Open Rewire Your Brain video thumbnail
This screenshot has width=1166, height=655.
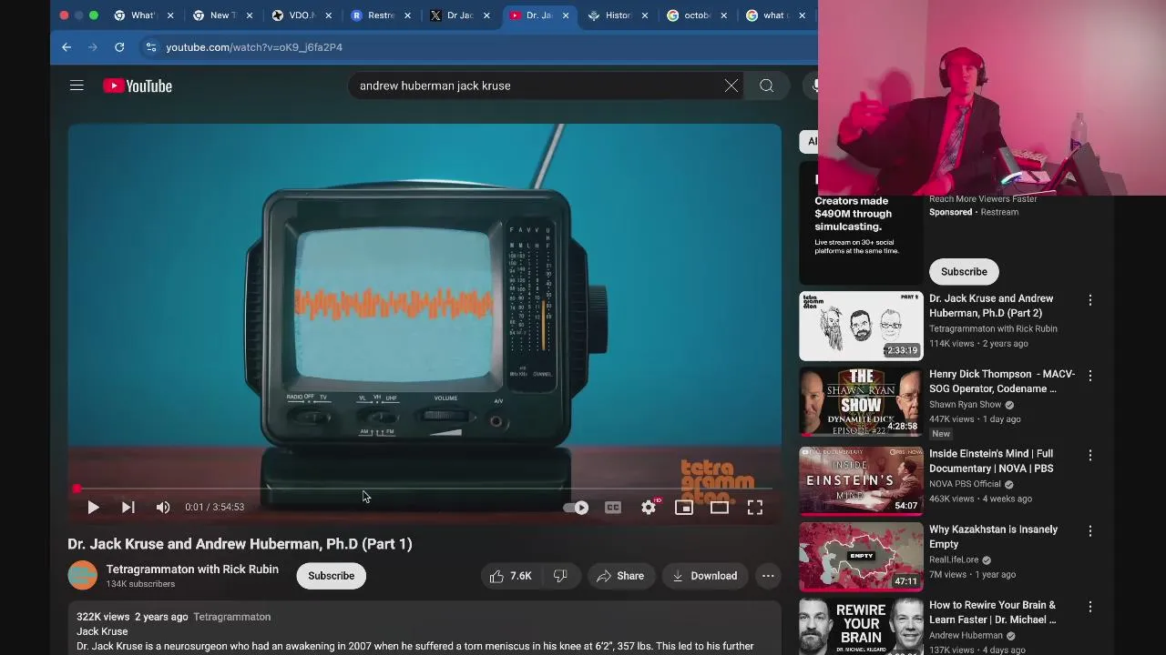click(861, 626)
